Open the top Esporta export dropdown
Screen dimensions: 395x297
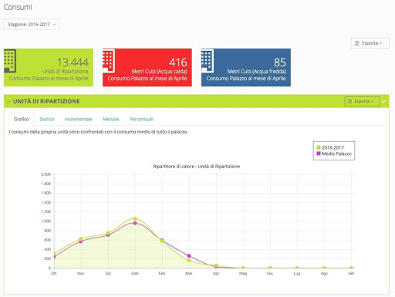click(370, 43)
